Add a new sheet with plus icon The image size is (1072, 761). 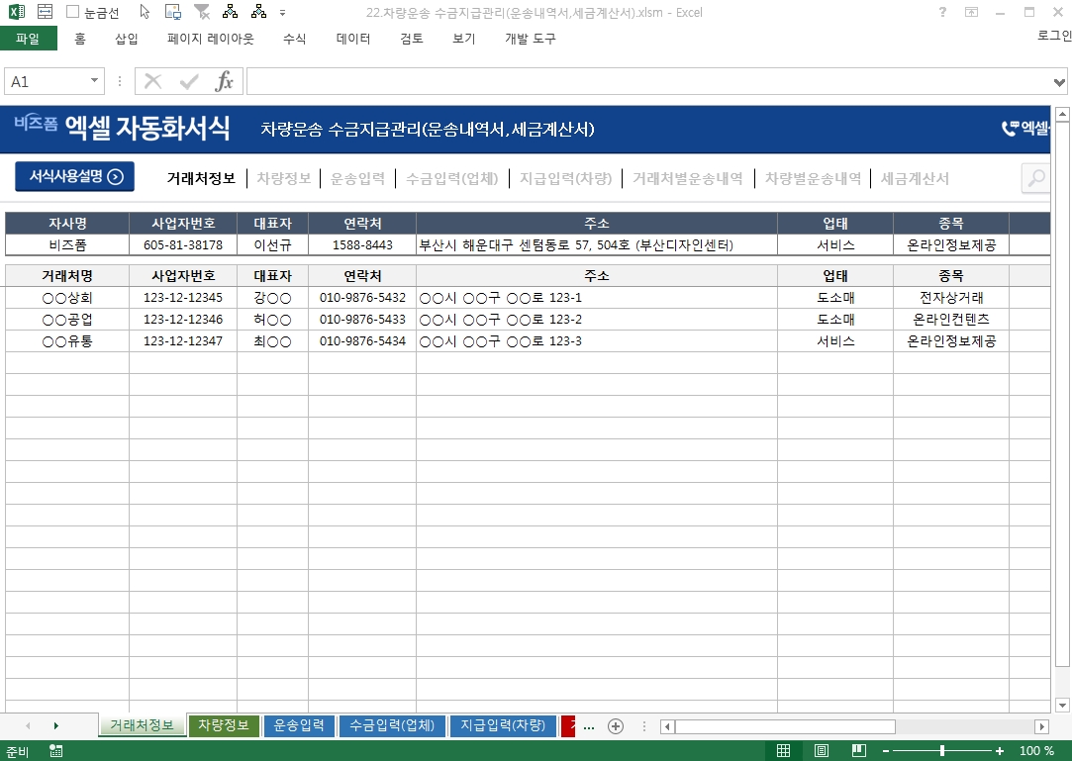616,726
